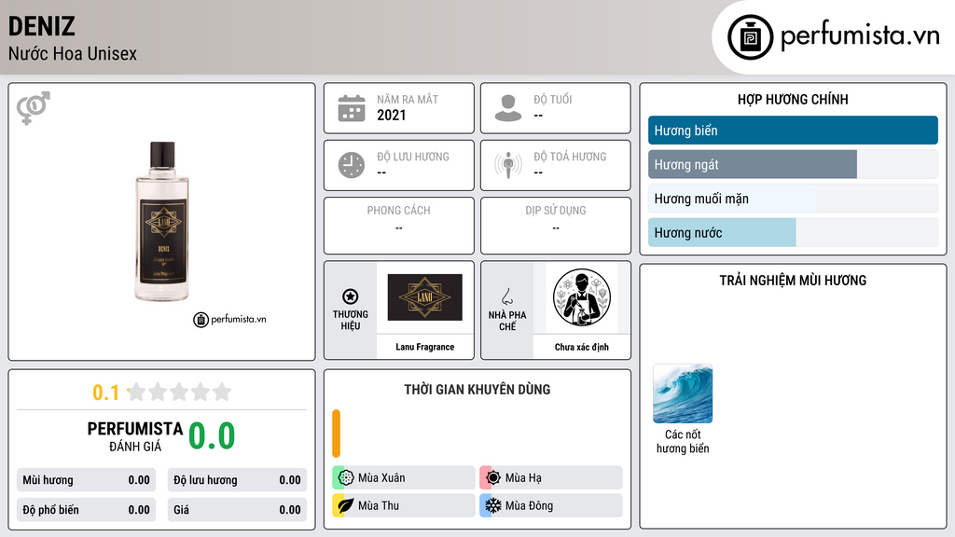The height and width of the screenshot is (537, 955).
Task: Click the DENIZ title text
Action: pos(41,26)
